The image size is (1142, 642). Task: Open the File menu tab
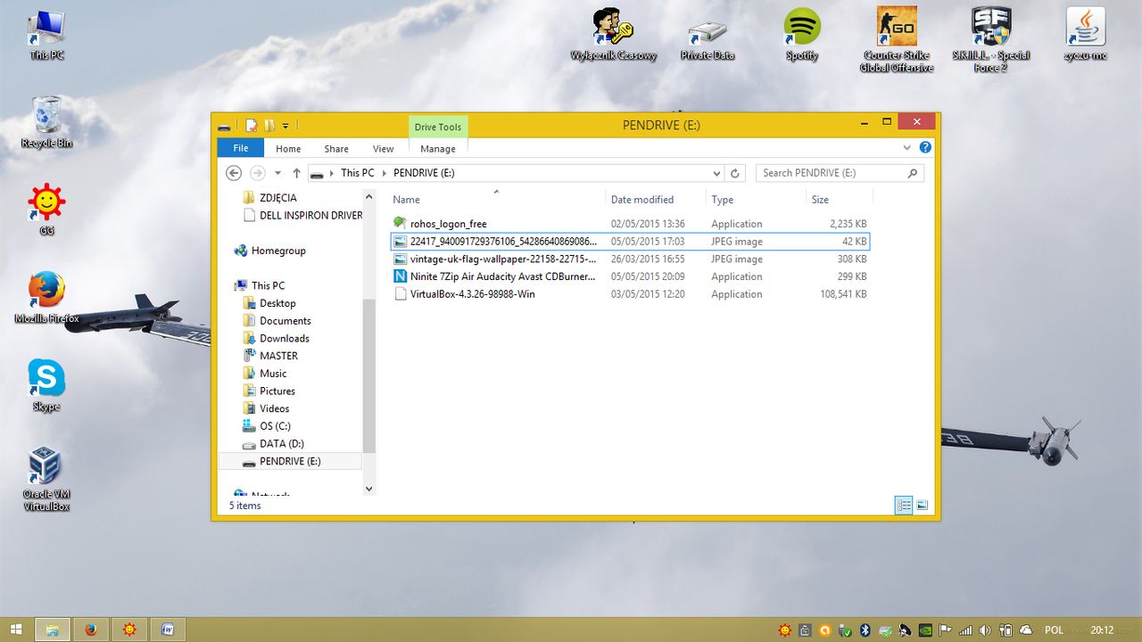pos(241,149)
